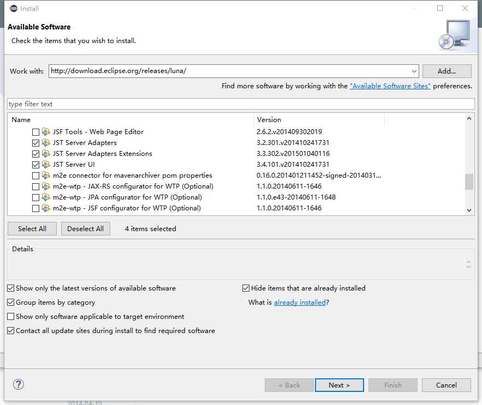This screenshot has height=405, width=482.
Task: Toggle Group items by category
Action: (11, 302)
